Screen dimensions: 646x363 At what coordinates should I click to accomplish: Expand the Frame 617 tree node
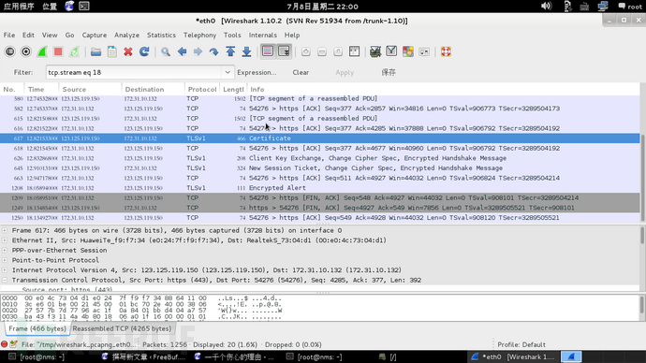coord(5,230)
